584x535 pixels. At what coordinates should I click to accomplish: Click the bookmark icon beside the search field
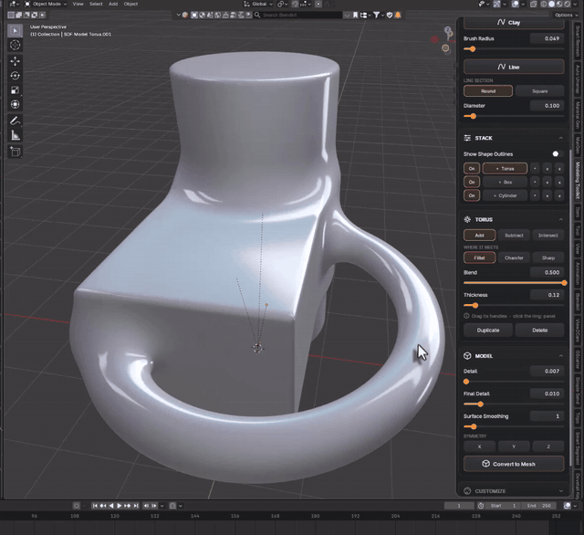coord(355,15)
